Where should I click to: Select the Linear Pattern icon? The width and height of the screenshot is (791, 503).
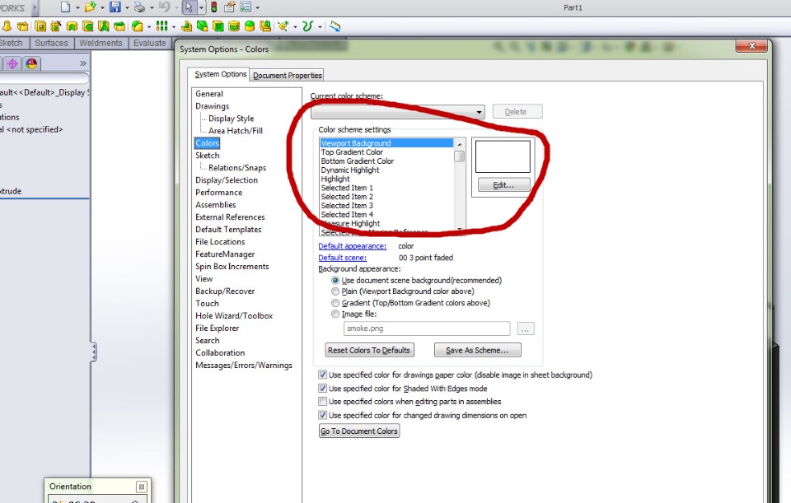coord(161,26)
